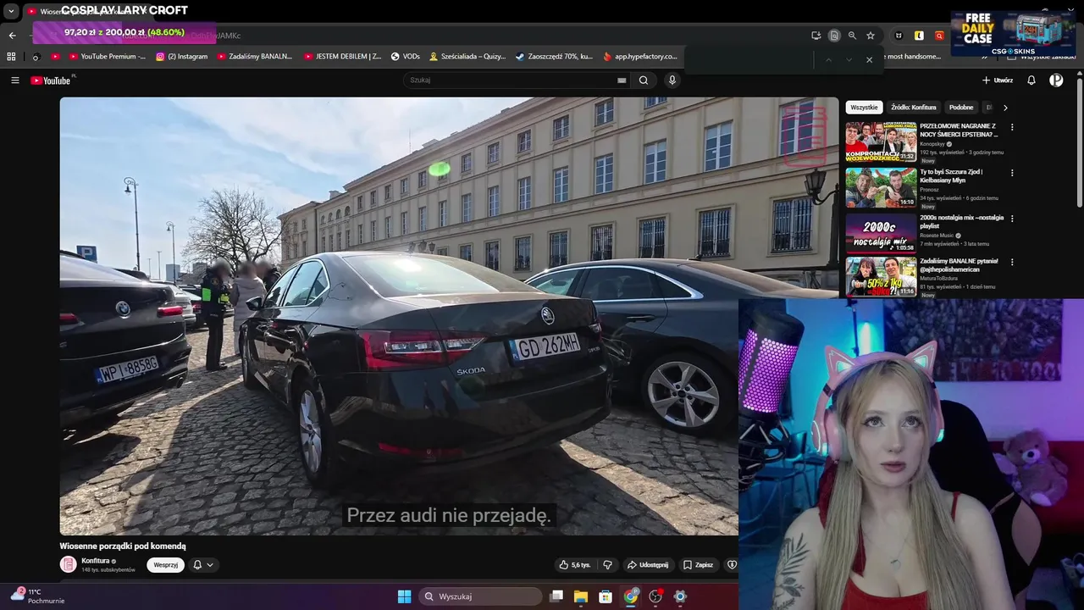Open the Zaoszczędź 70% Steam bookmark
Viewport: 1084px width, 610px height.
[554, 57]
